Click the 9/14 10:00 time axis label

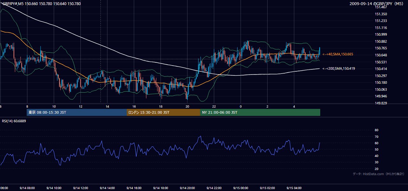point(54,188)
